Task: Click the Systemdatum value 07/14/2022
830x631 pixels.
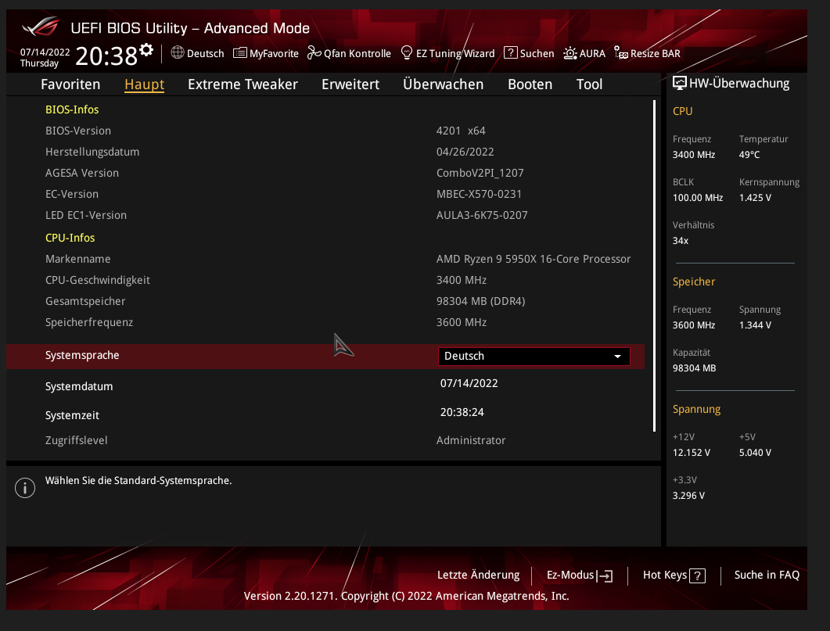Action: (x=469, y=383)
